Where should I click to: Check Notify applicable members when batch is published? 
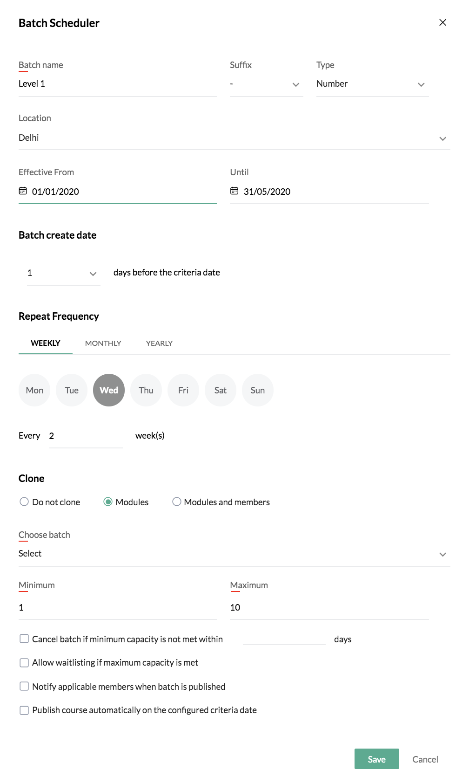point(24,686)
